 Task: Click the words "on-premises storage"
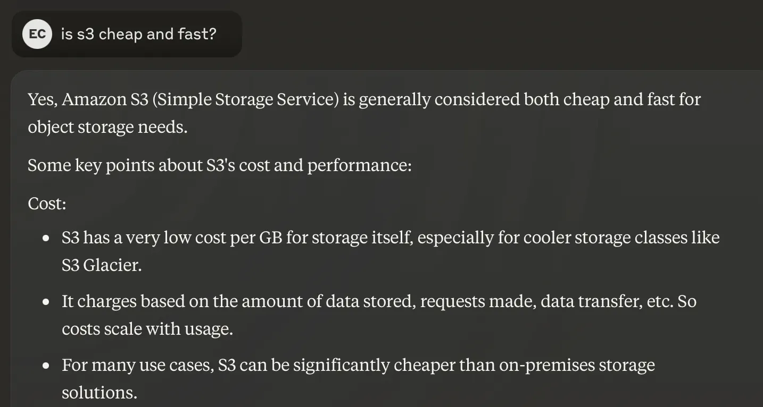pos(577,365)
